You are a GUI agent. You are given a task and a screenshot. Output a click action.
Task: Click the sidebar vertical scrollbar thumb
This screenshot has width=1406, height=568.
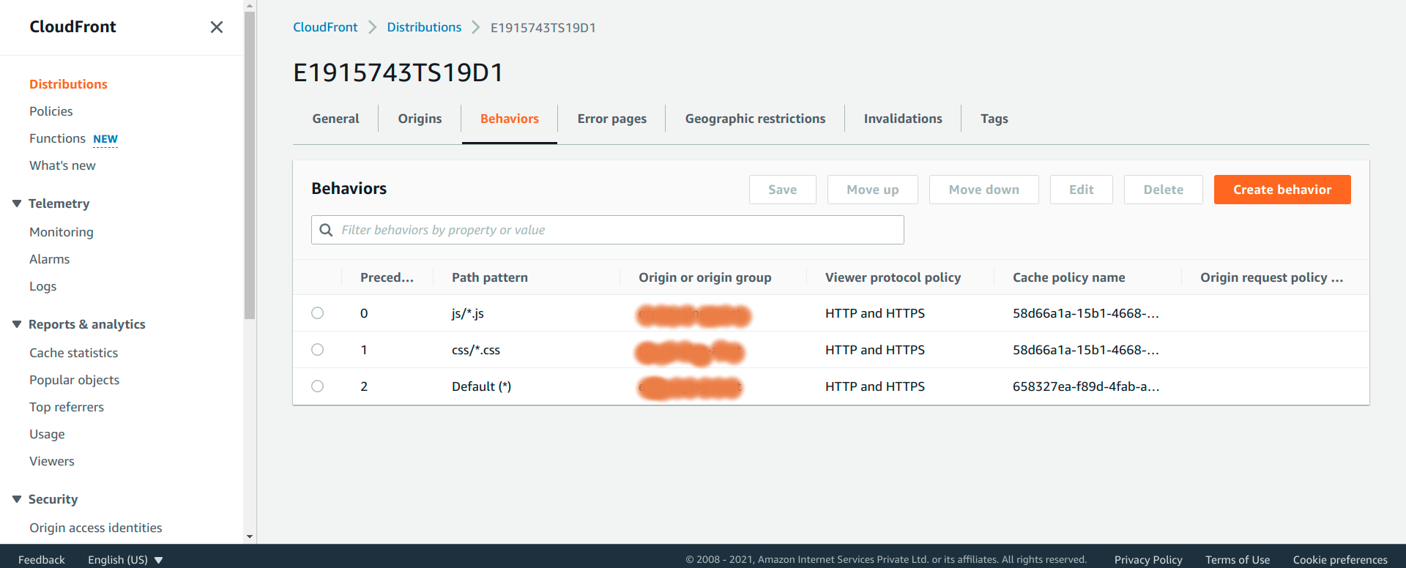coord(250,165)
